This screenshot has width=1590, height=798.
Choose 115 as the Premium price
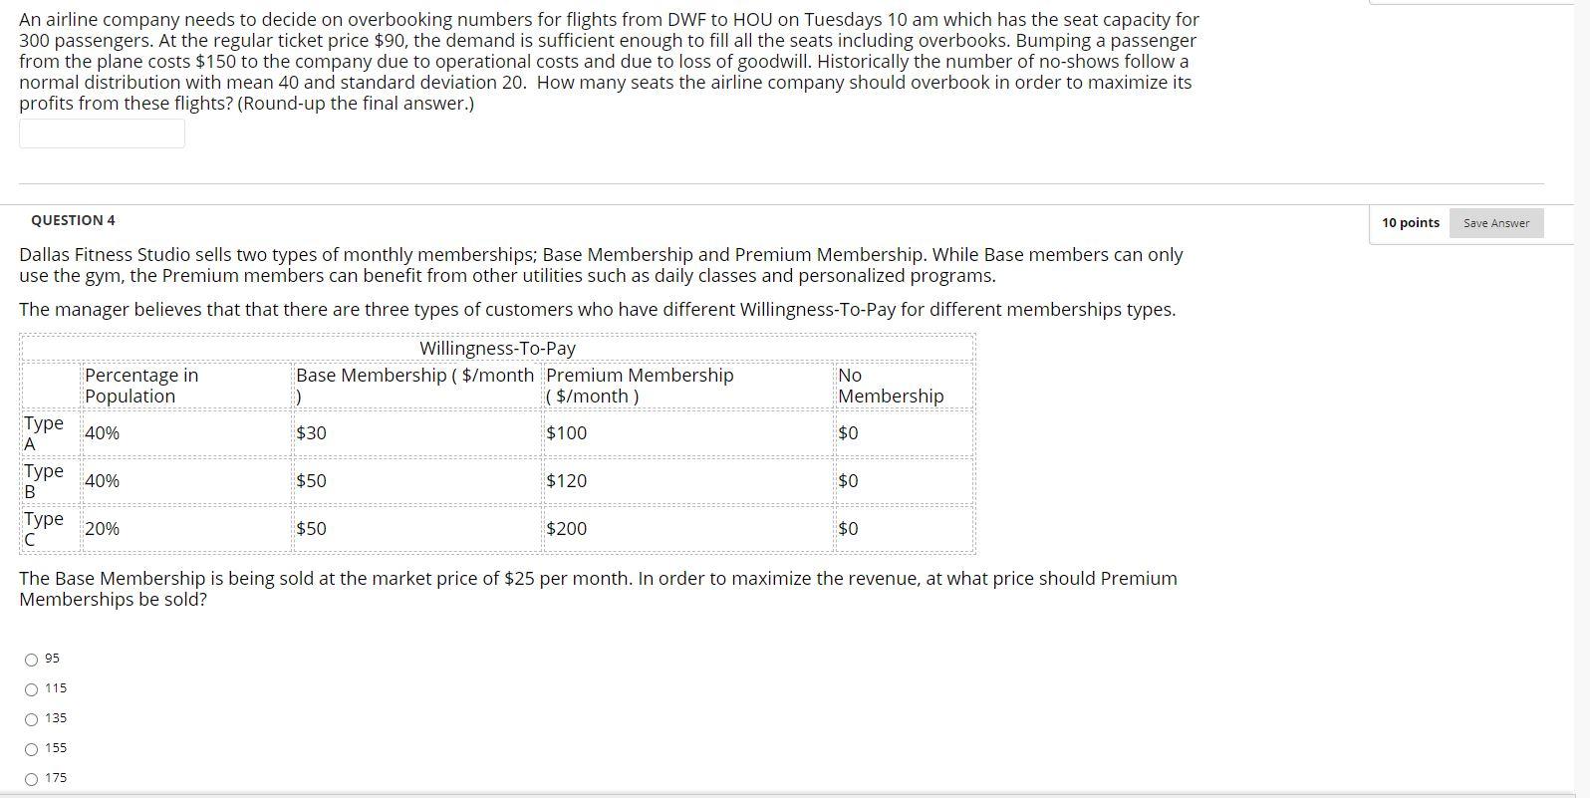click(x=32, y=689)
